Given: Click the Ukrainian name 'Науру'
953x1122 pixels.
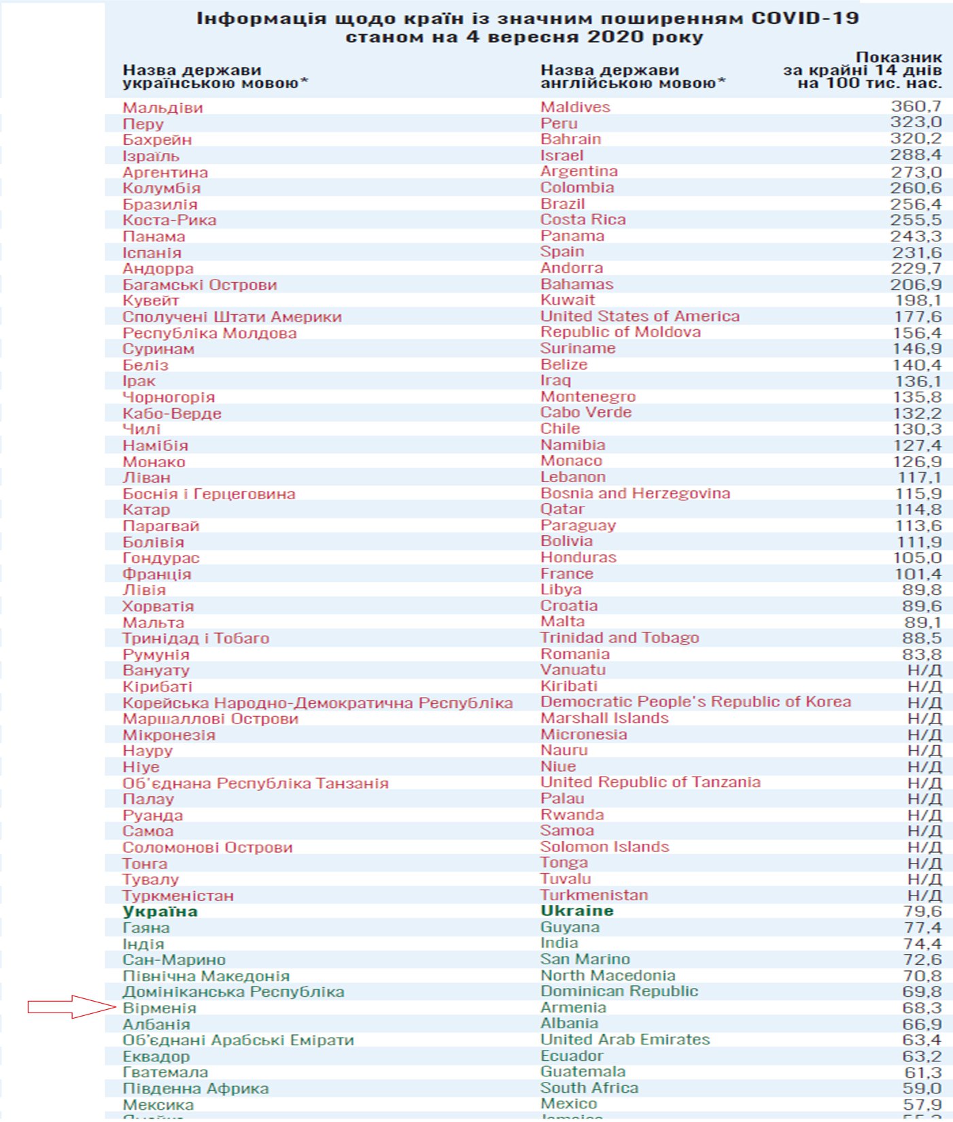Looking at the screenshot, I should (x=148, y=751).
